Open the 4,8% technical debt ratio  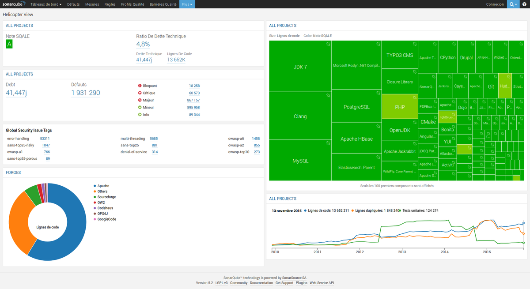[x=143, y=44]
